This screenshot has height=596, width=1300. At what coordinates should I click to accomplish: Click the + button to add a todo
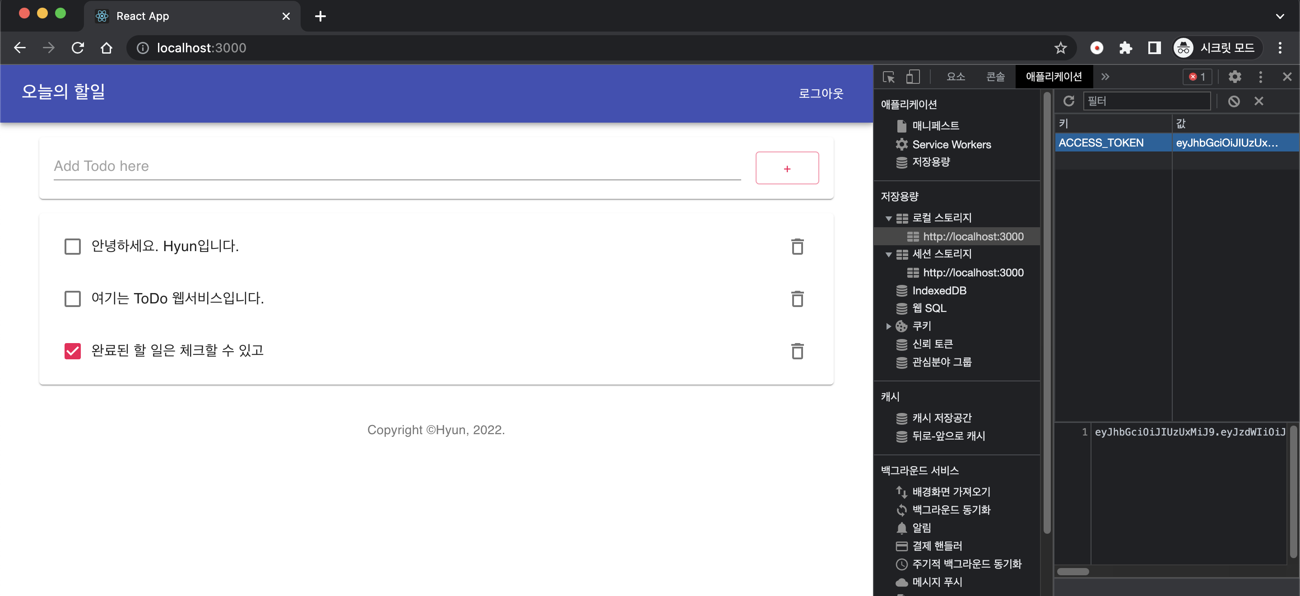pyautogui.click(x=787, y=168)
